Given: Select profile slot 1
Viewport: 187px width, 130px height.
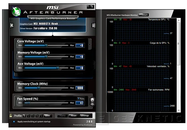Looking at the screenshot, I should pos(24,116).
